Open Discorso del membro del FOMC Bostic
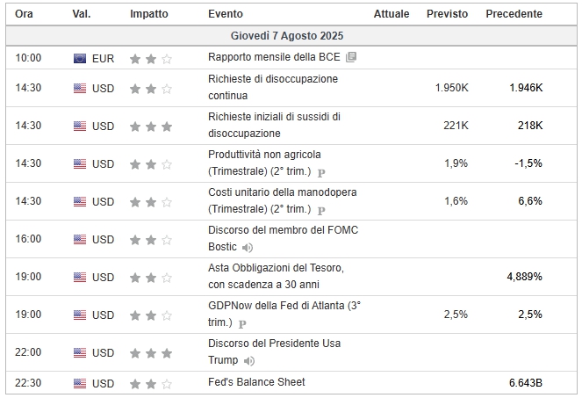 [x=284, y=238]
